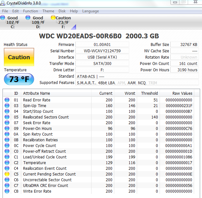Open the Disk menu

coord(62,11)
